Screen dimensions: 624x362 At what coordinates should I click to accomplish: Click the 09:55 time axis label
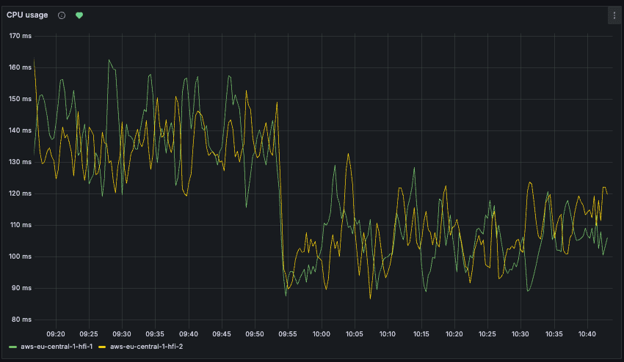click(x=288, y=334)
